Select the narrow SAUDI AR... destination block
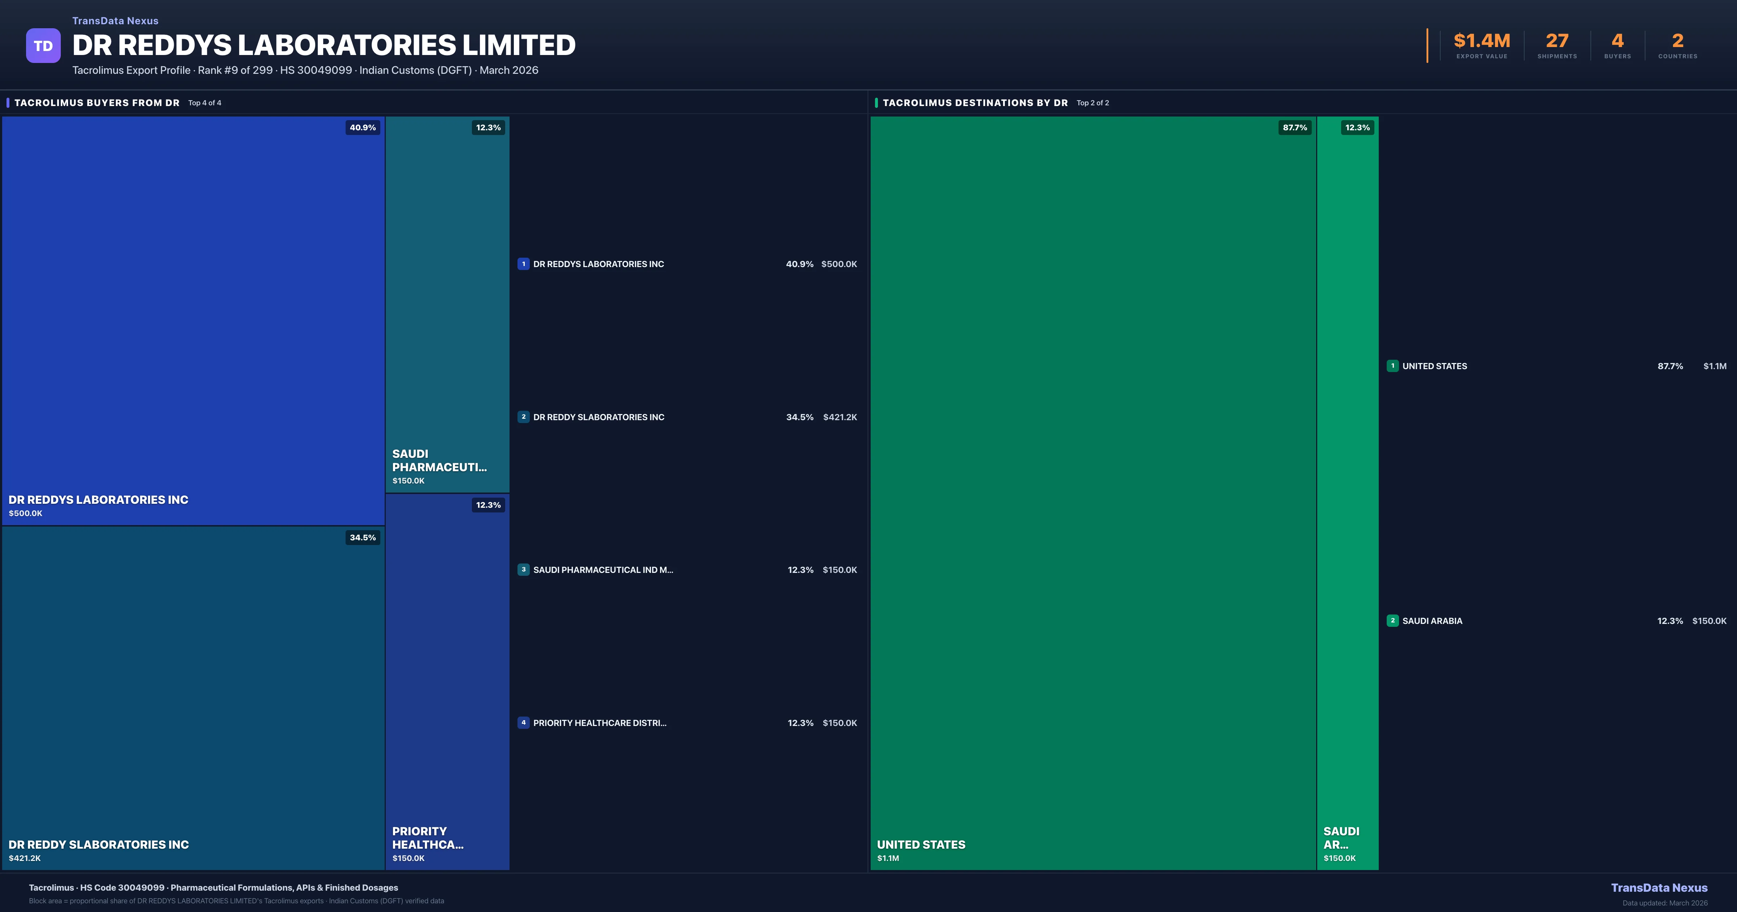 point(1347,493)
